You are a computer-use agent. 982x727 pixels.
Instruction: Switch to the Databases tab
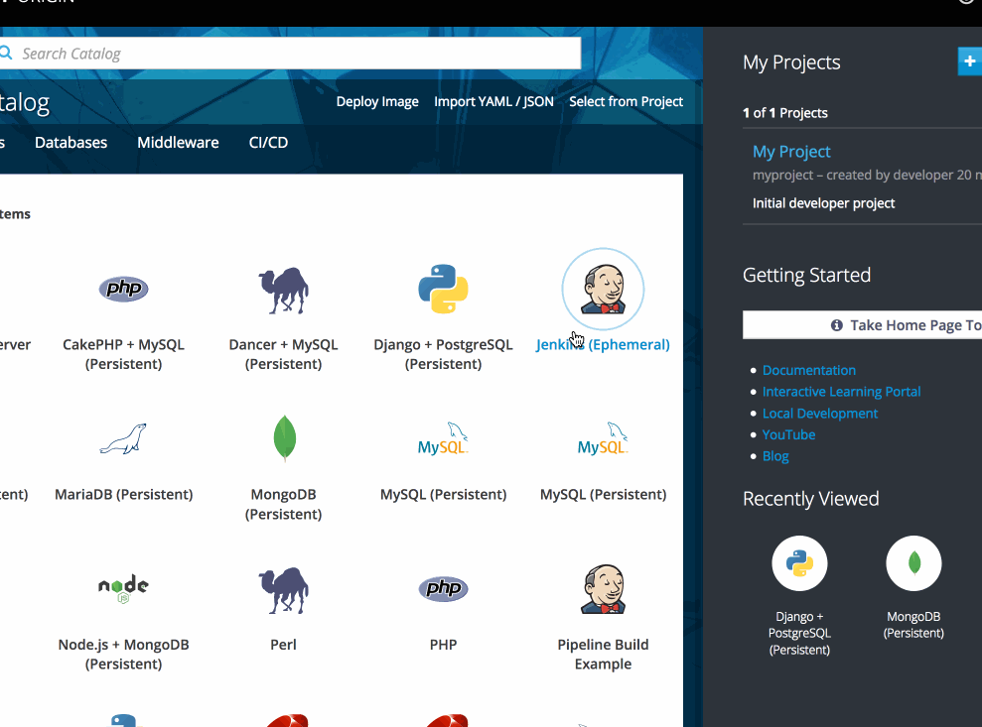pos(70,143)
